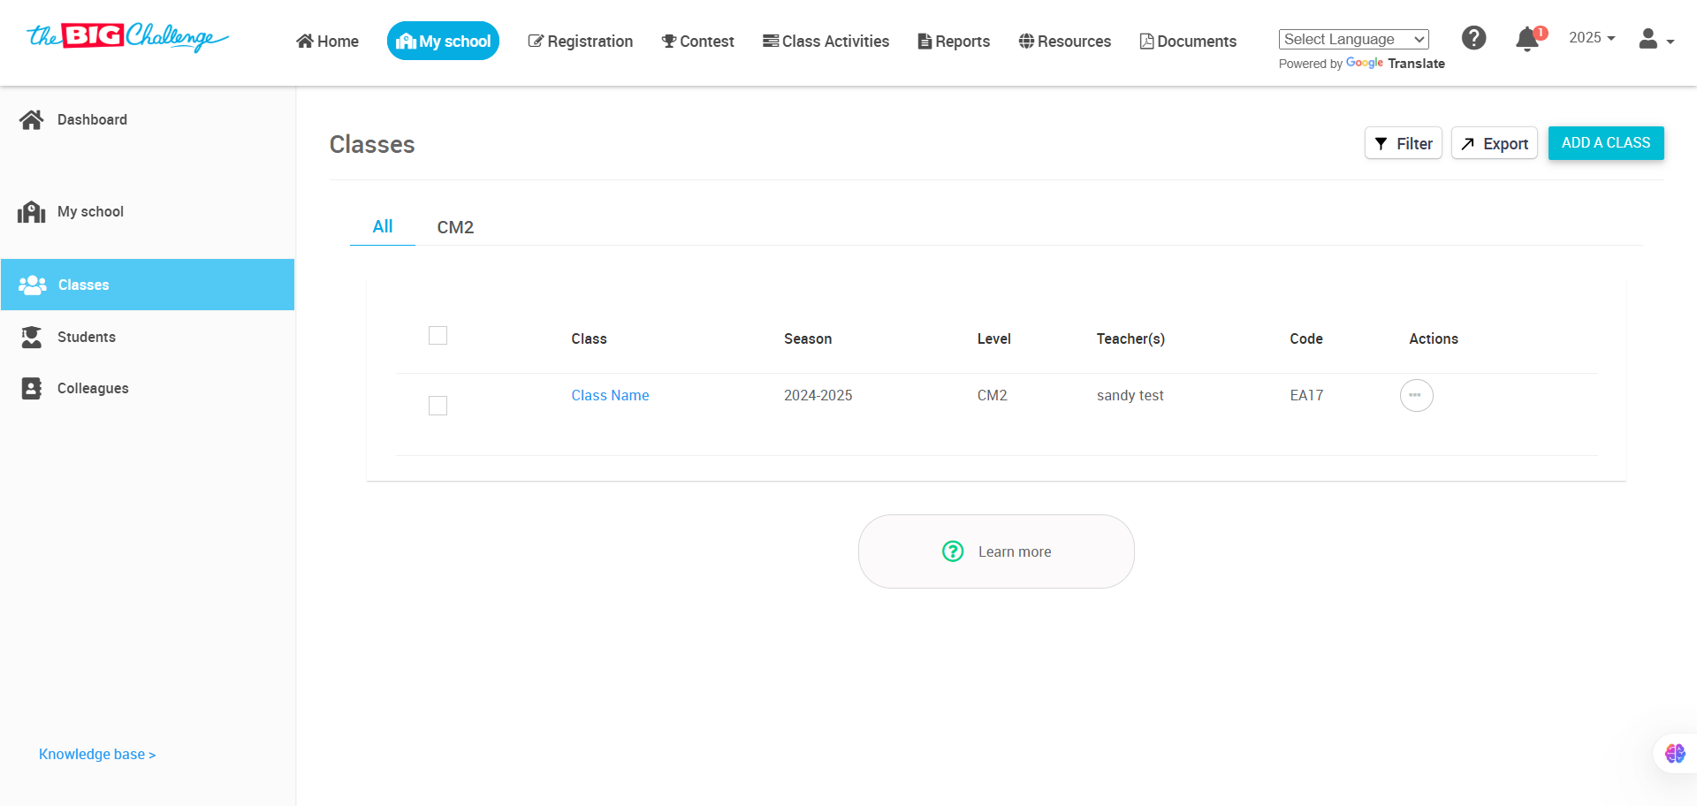Click the Class column header
Viewport: 1697px width, 806px height.
click(x=590, y=338)
